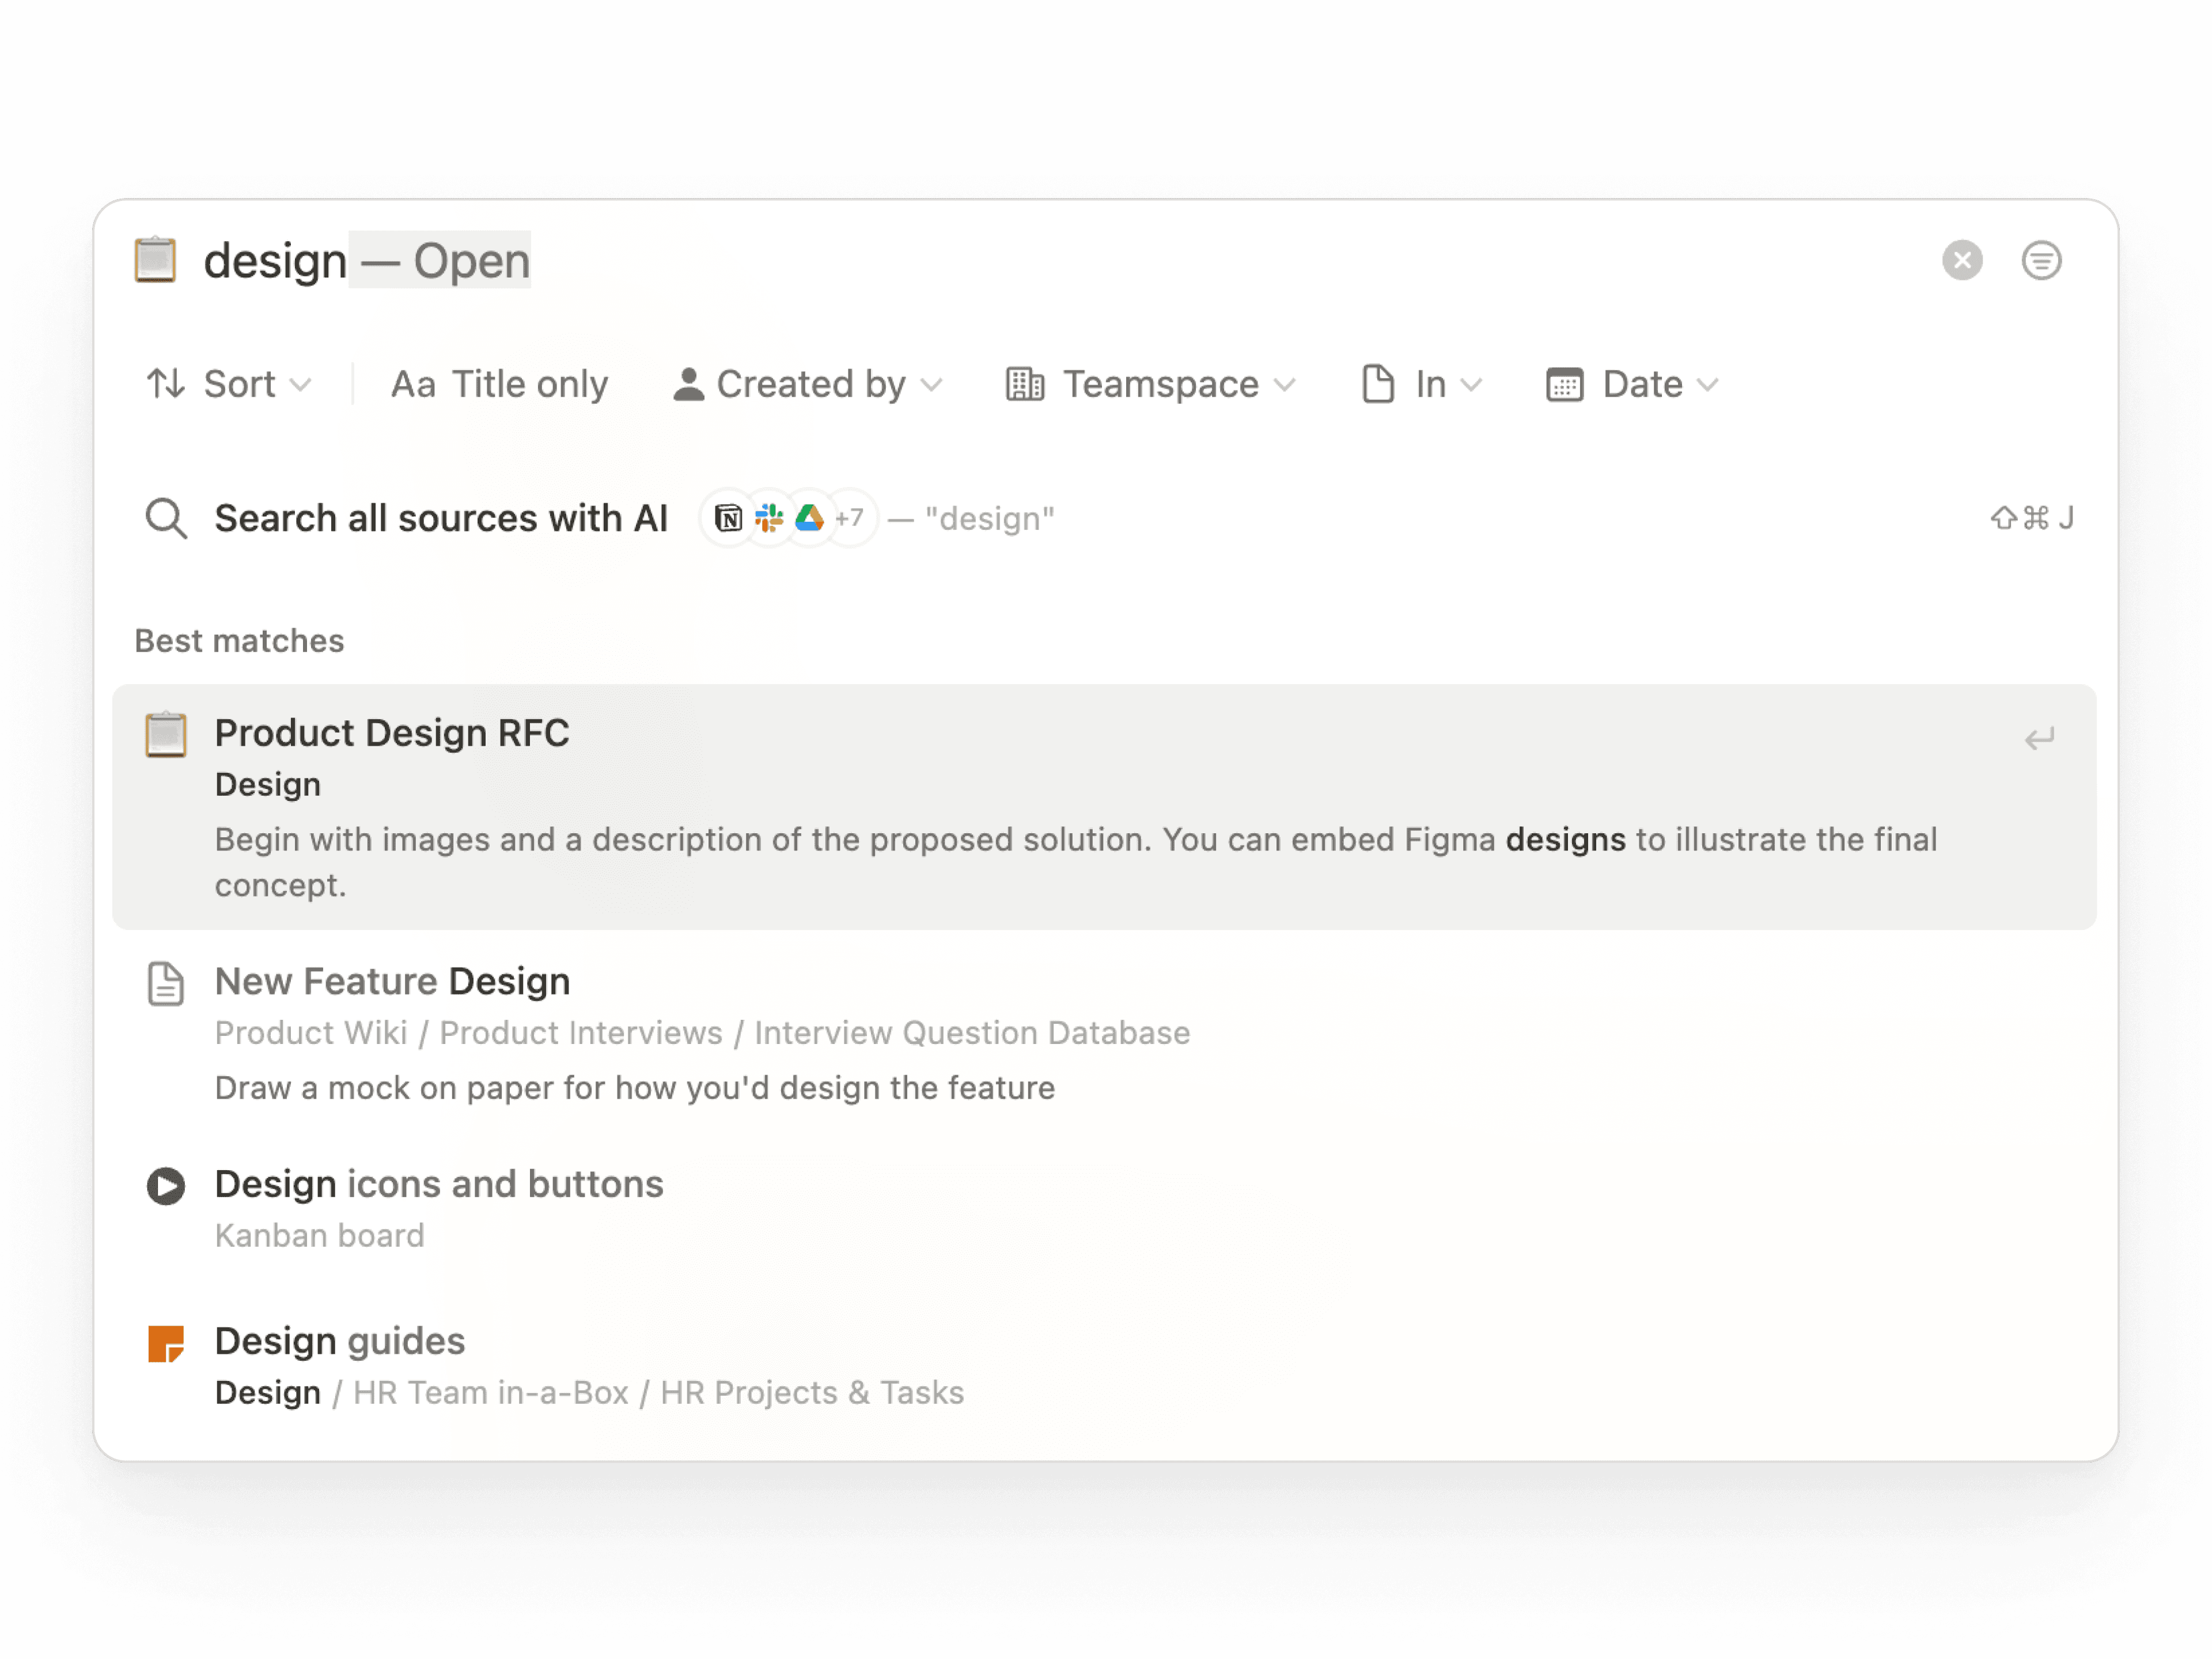Click the Slack source icon
The width and height of the screenshot is (2212, 1659).
pos(769,519)
